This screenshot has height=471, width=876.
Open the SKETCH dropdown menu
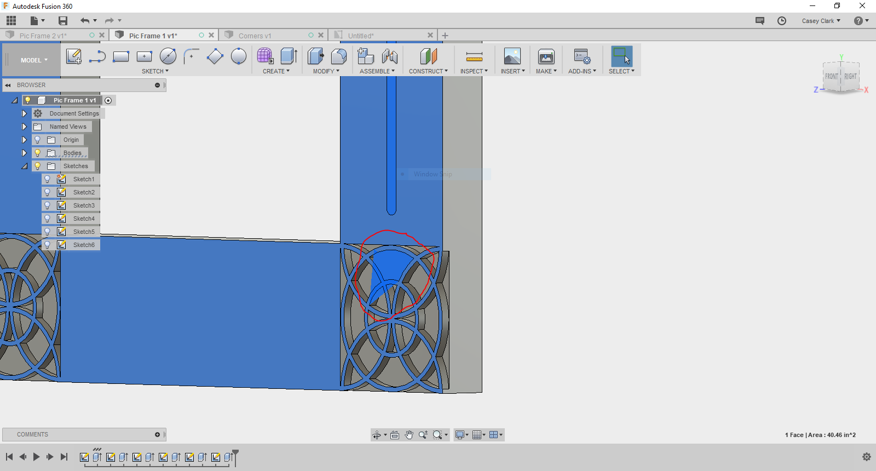155,71
